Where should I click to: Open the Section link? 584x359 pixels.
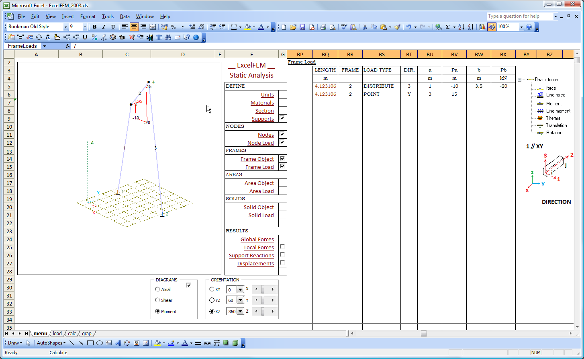coord(265,111)
